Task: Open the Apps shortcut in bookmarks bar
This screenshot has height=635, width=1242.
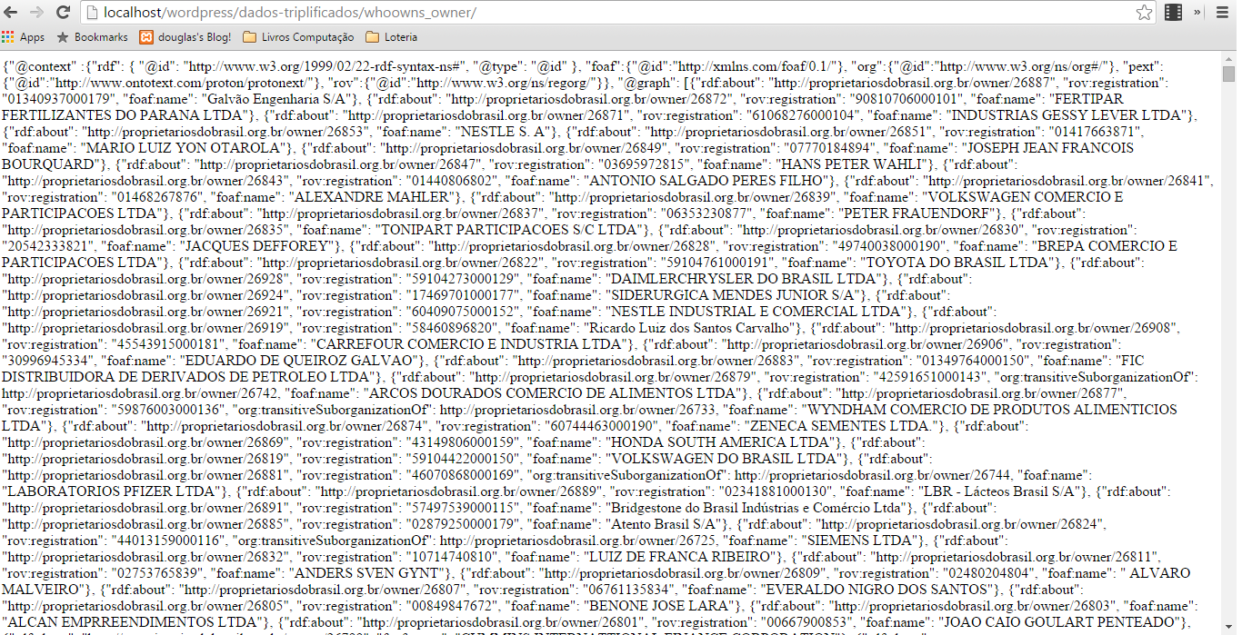Action: click(x=24, y=37)
